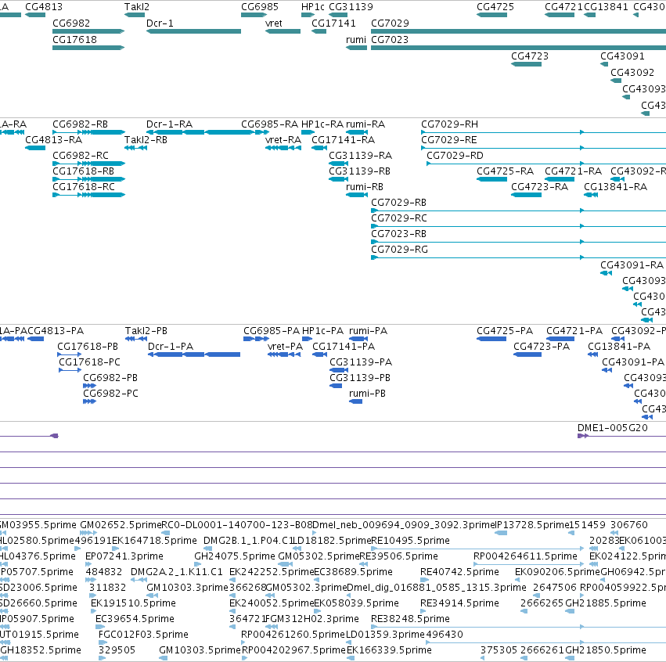Select protein 'CG17618-PC'
The height and width of the screenshot is (662, 666).
pyautogui.click(x=90, y=362)
